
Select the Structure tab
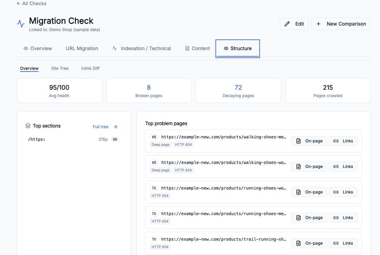click(238, 48)
